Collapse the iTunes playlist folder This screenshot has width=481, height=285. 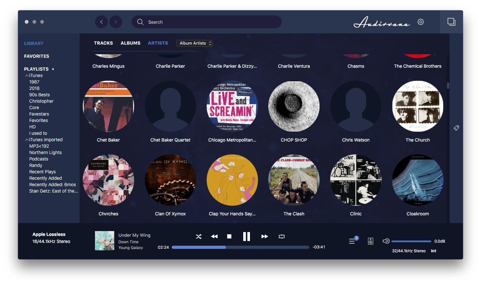point(27,76)
